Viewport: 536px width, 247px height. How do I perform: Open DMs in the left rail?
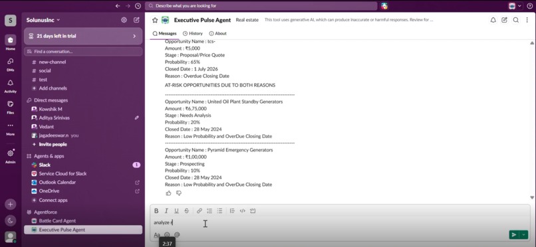[x=10, y=64]
